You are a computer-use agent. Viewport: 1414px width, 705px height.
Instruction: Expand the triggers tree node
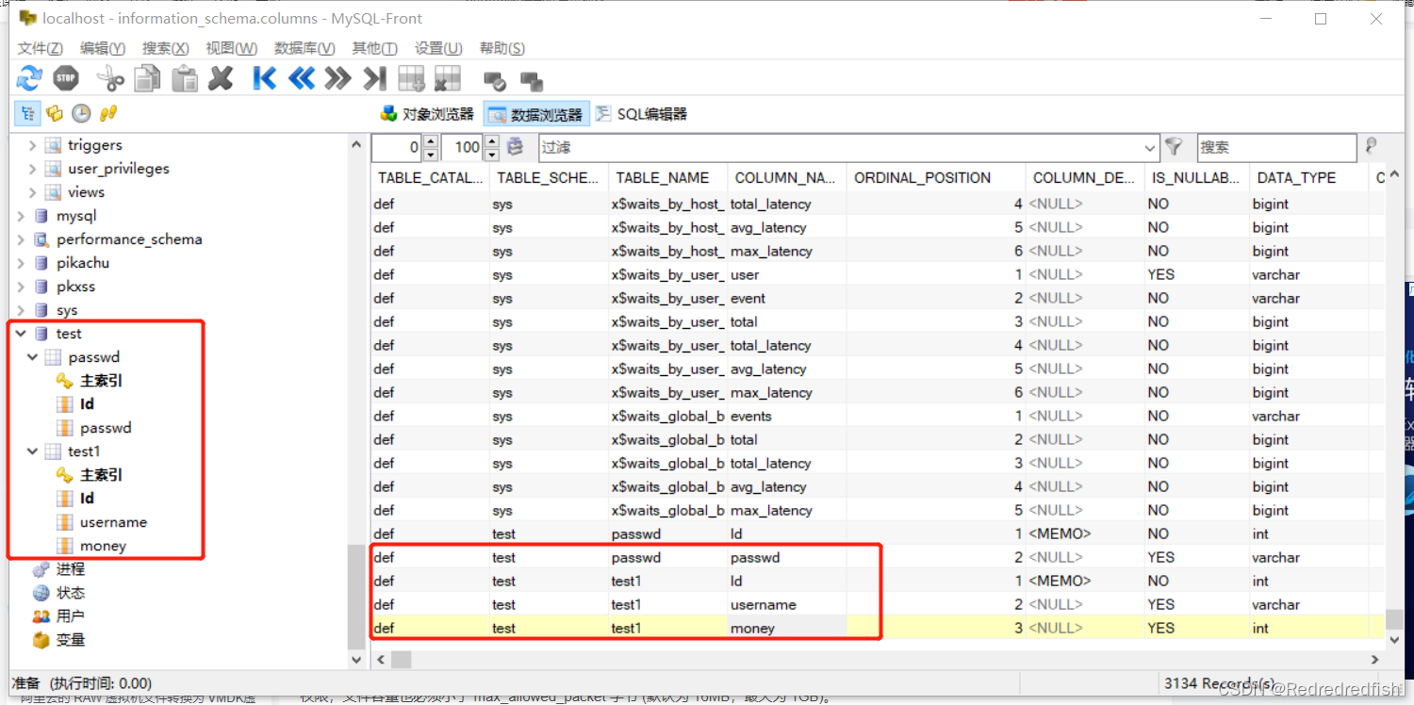click(x=33, y=145)
